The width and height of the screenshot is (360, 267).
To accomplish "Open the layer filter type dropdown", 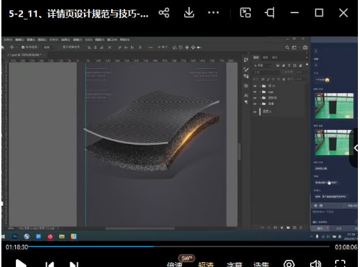I will click(x=262, y=65).
